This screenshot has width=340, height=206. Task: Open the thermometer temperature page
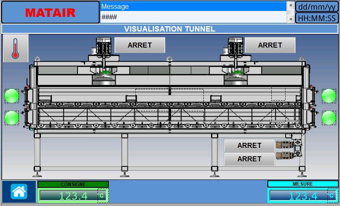click(x=16, y=48)
